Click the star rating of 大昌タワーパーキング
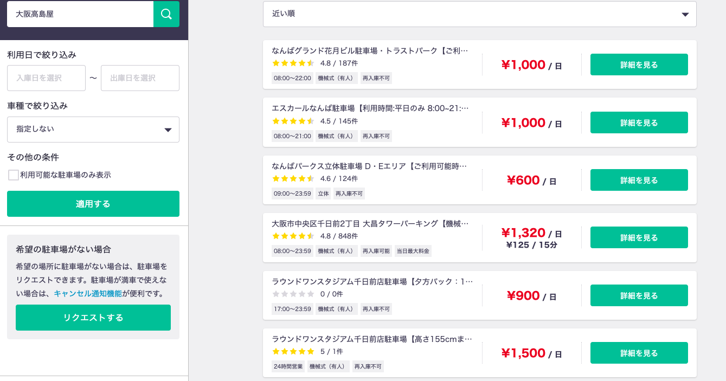The width and height of the screenshot is (726, 381). (x=293, y=236)
